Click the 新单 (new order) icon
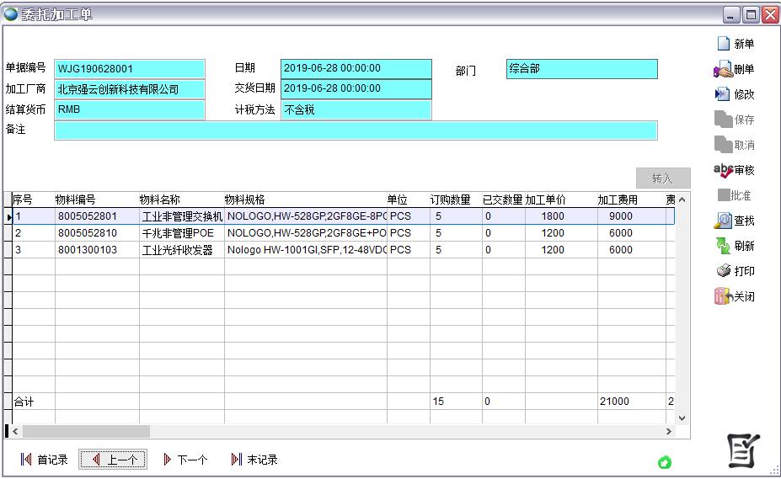The width and height of the screenshot is (781, 479). point(723,44)
